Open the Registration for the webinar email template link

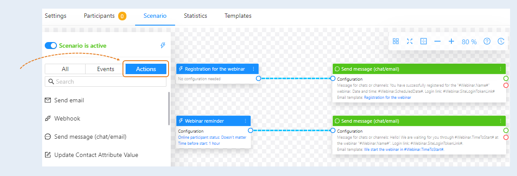pyautogui.click(x=388, y=98)
